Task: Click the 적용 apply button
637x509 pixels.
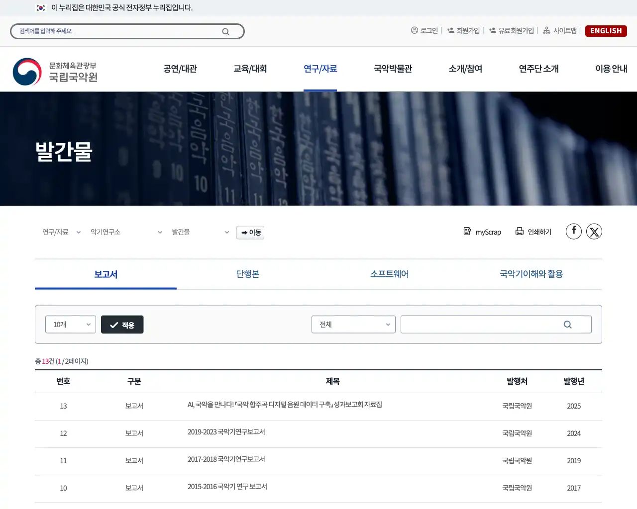Action: tap(122, 324)
